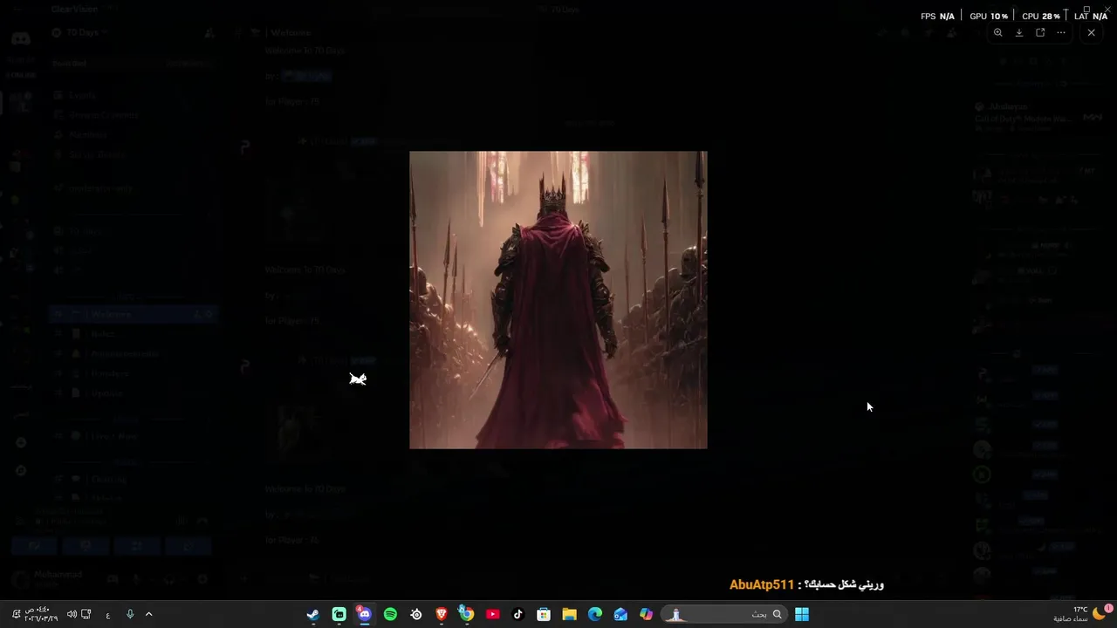Expand hidden tray icons chevron
Screen dimensions: 1117x628
click(x=148, y=614)
